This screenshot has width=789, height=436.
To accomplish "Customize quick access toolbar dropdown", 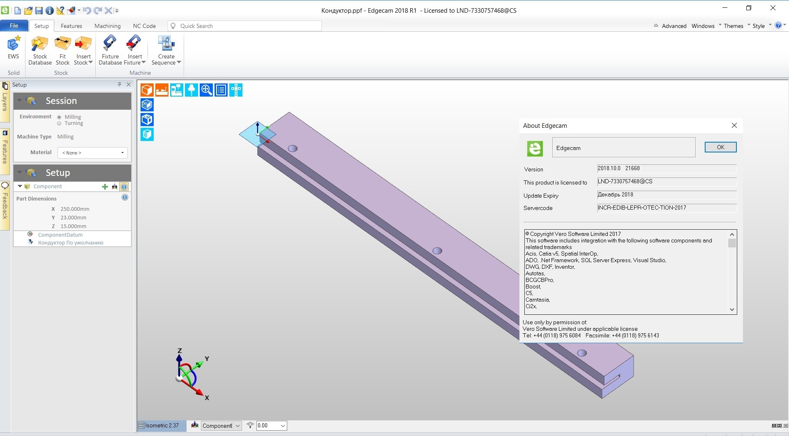I will tap(117, 11).
